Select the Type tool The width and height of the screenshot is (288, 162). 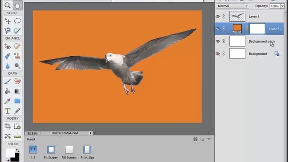pyautogui.click(x=8, y=111)
